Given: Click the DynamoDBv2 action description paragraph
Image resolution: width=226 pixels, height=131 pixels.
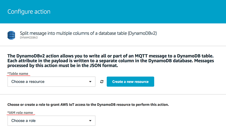Looking at the screenshot, I should (110, 61).
